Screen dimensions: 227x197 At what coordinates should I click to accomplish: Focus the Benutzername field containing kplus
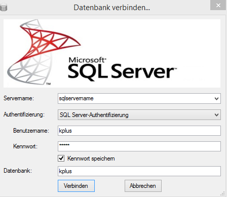tap(139, 131)
